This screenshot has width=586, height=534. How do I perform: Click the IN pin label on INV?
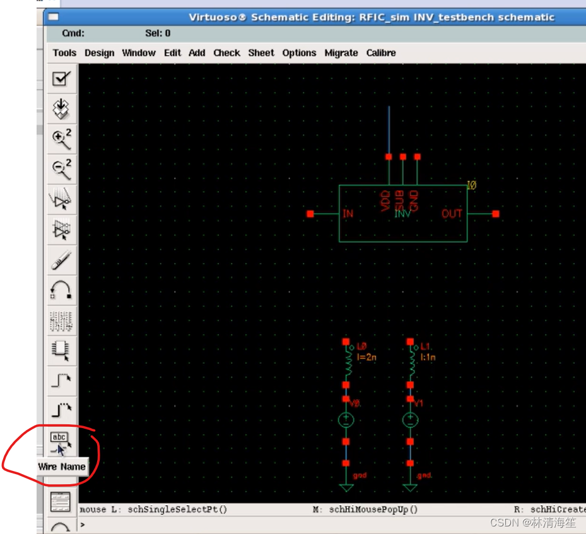coord(348,214)
